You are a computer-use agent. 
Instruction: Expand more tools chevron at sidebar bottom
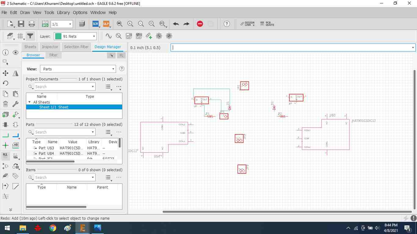coord(10,210)
